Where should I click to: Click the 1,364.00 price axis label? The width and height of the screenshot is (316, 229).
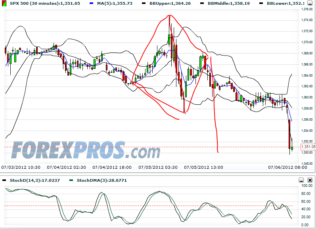tap(307, 75)
